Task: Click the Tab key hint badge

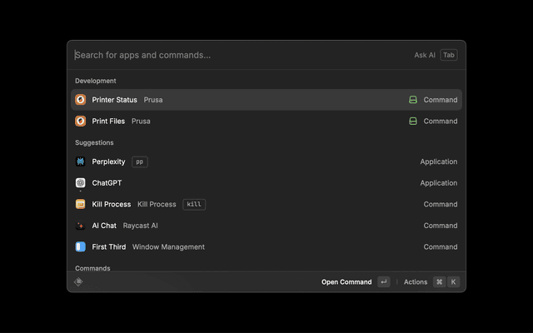Action: point(449,55)
